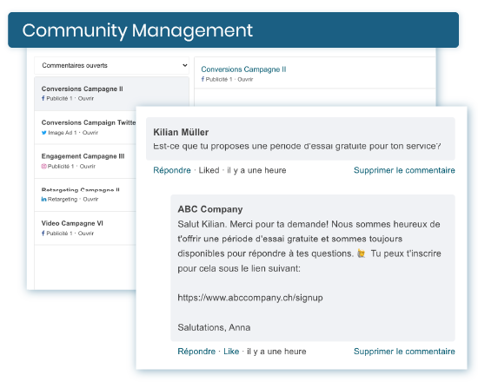This screenshot has height=382, width=478.
Task: Click Répondre under ABC Company reply
Action: click(196, 352)
